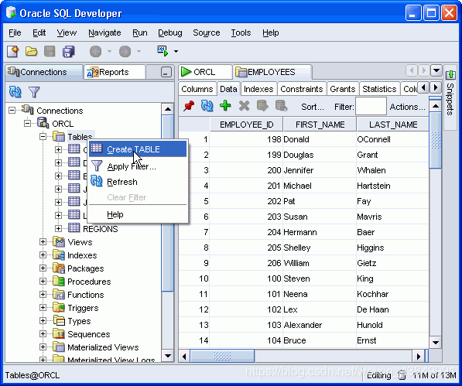Click the Sort... button
462x386 pixels.
[x=313, y=107]
